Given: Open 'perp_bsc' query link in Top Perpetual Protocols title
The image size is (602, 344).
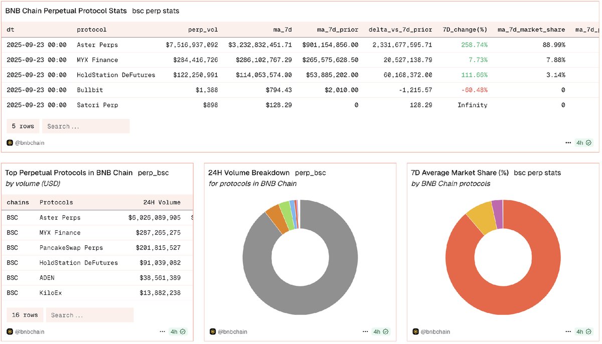Looking at the screenshot, I should [x=153, y=173].
